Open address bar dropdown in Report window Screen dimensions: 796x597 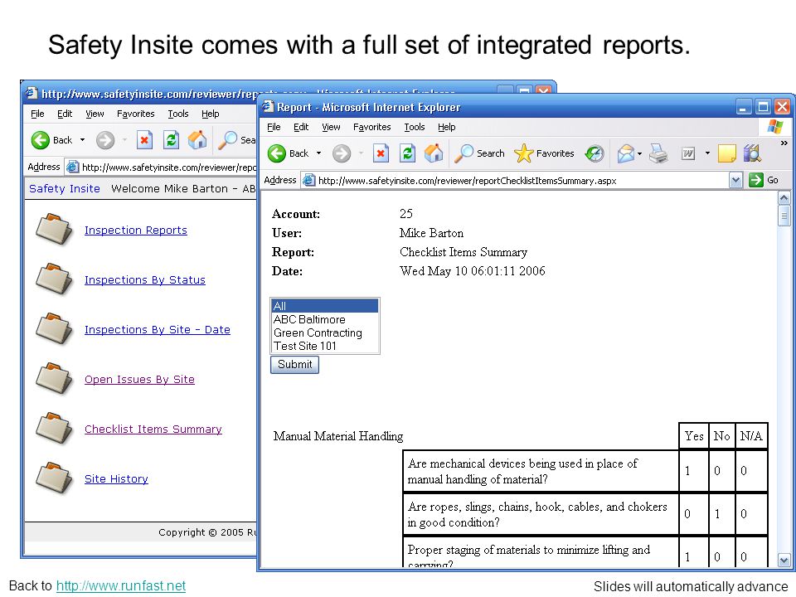[x=735, y=180]
